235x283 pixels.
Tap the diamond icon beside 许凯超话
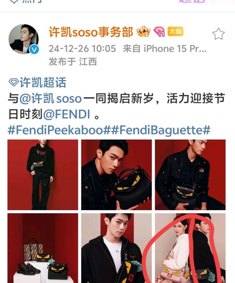coord(14,82)
